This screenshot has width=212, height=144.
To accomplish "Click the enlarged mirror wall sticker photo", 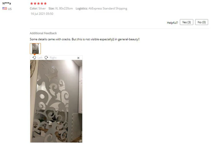I will pyautogui.click(x=56, y=101).
